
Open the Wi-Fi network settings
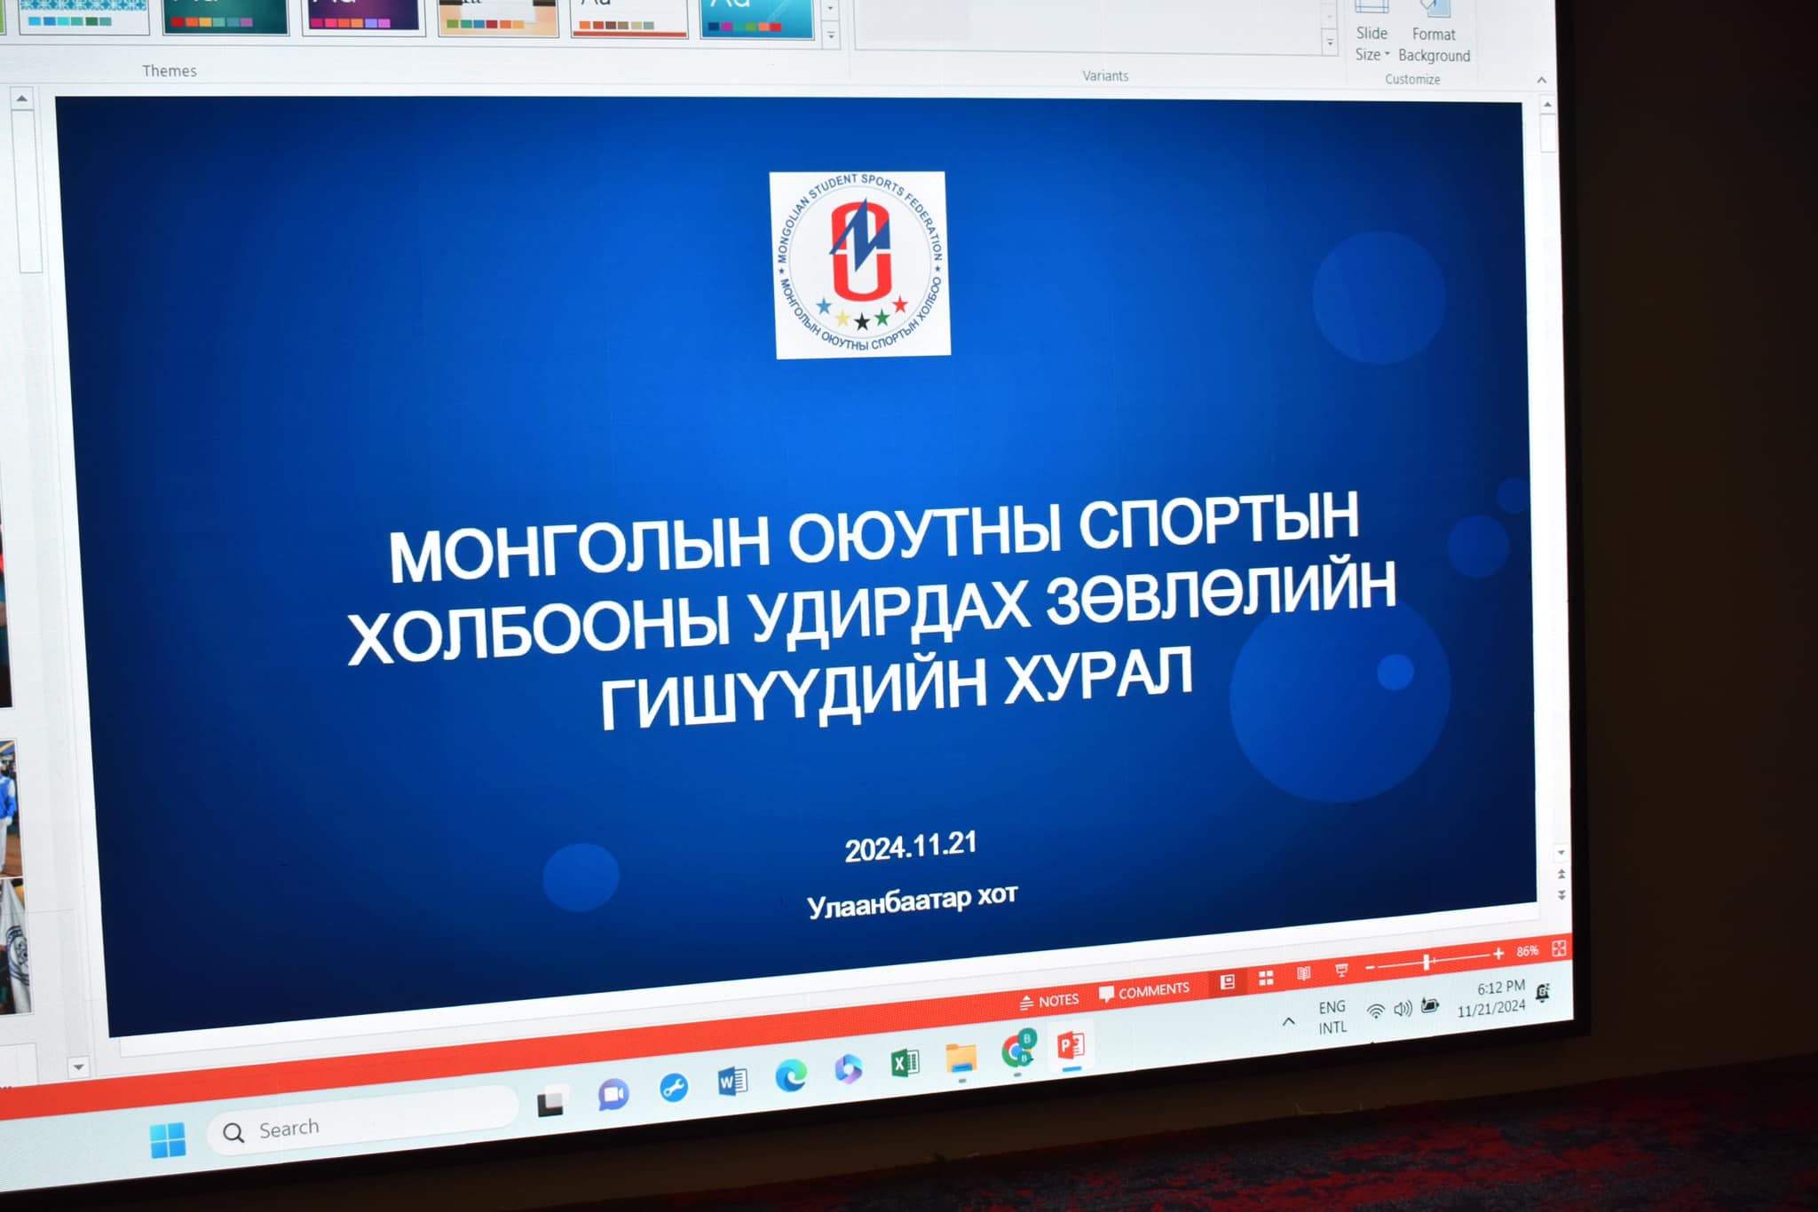tap(1375, 1011)
